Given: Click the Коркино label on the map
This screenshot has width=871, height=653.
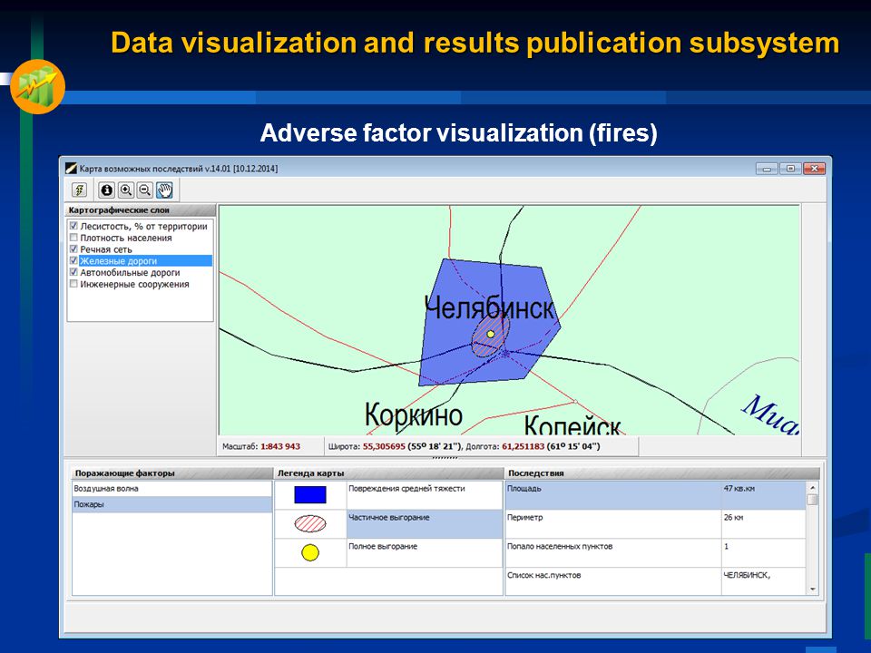Looking at the screenshot, I should (x=414, y=414).
